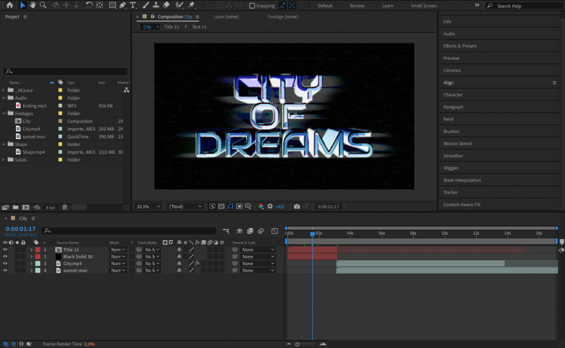Select the Text 11 breadcrumb tab
The width and height of the screenshot is (565, 348).
[x=200, y=26]
